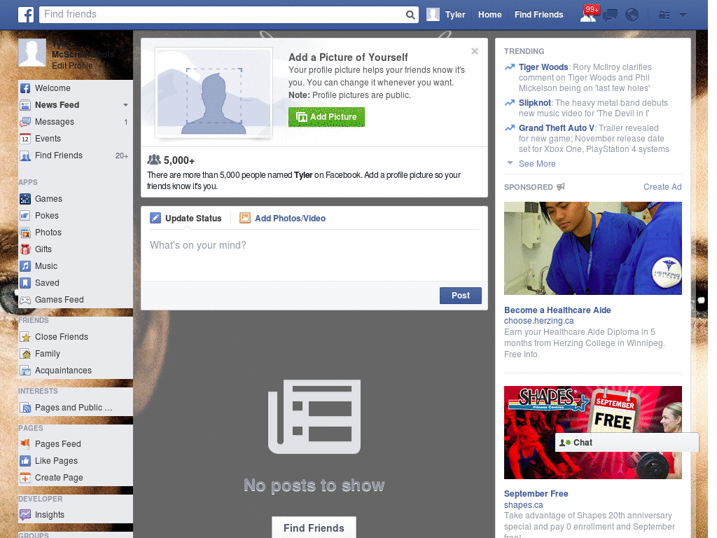Click the Events calendar icon
This screenshot has width=717, height=538.
point(25,139)
